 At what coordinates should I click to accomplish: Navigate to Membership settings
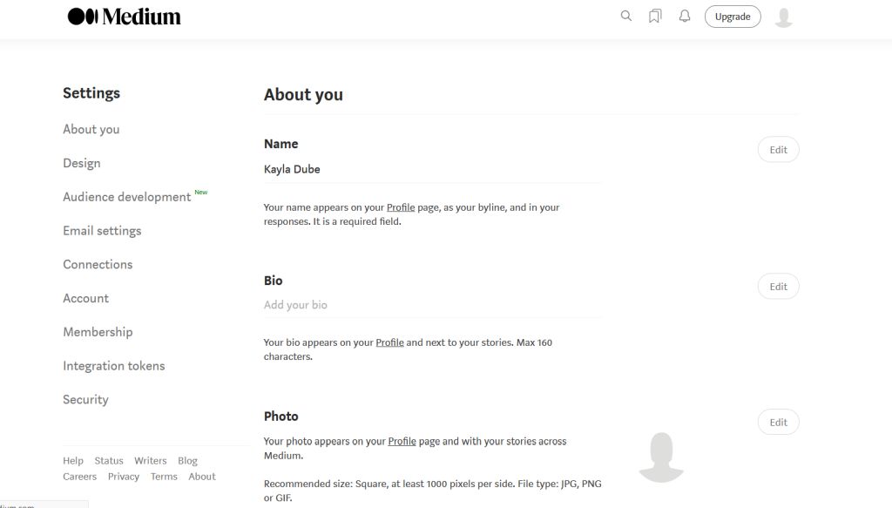pos(98,332)
